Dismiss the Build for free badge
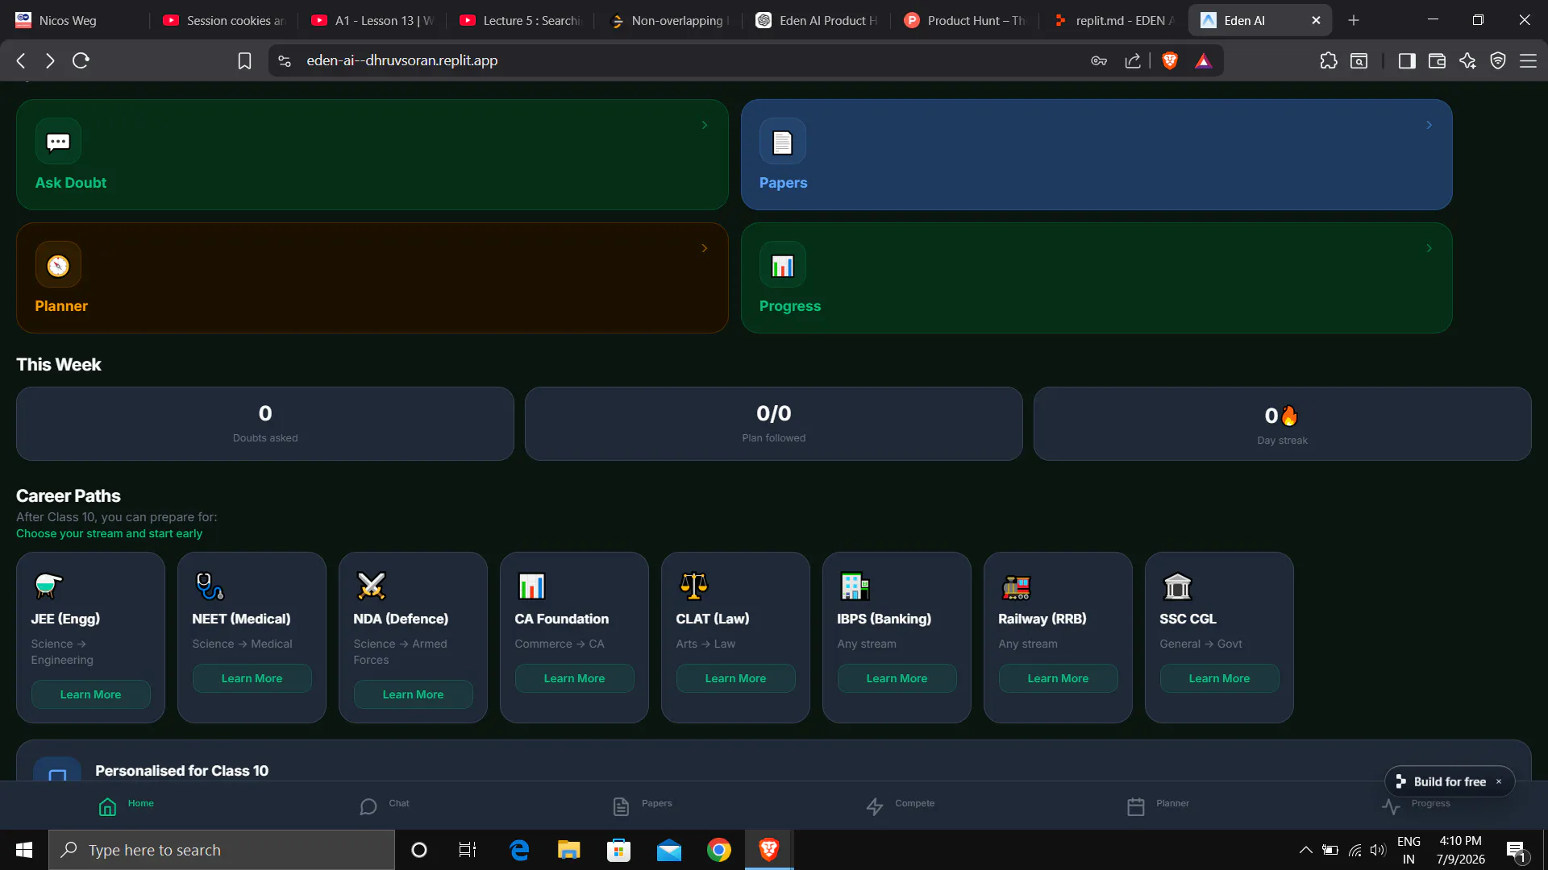Viewport: 1548px width, 870px height. 1499,781
